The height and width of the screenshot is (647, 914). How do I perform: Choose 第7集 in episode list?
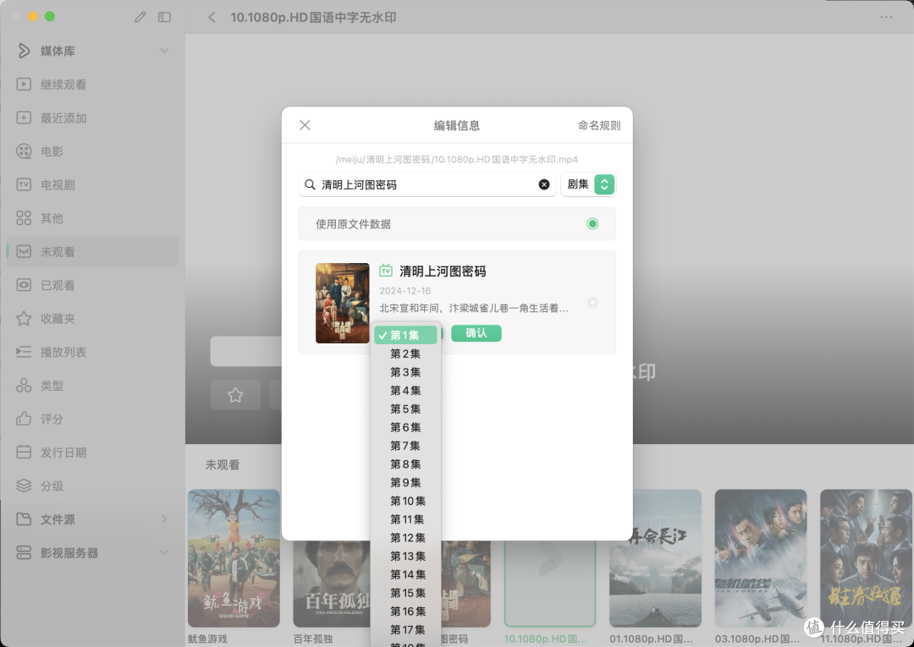(x=405, y=446)
